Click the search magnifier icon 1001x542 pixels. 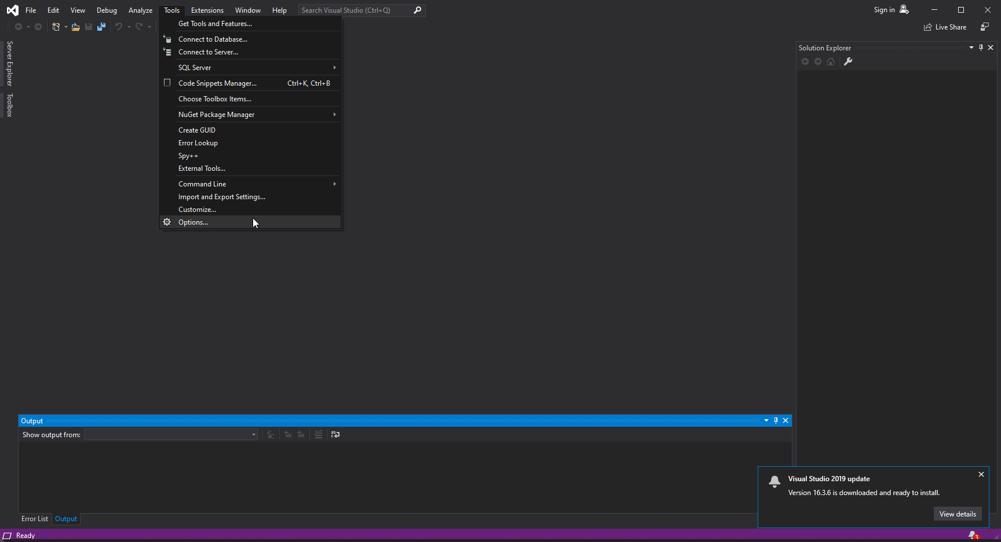[x=417, y=10]
